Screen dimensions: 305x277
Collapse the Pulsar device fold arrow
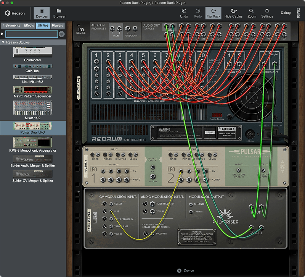[x=79, y=150]
